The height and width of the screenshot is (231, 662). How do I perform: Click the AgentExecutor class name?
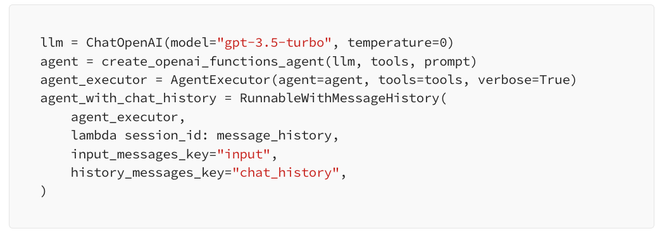[220, 80]
